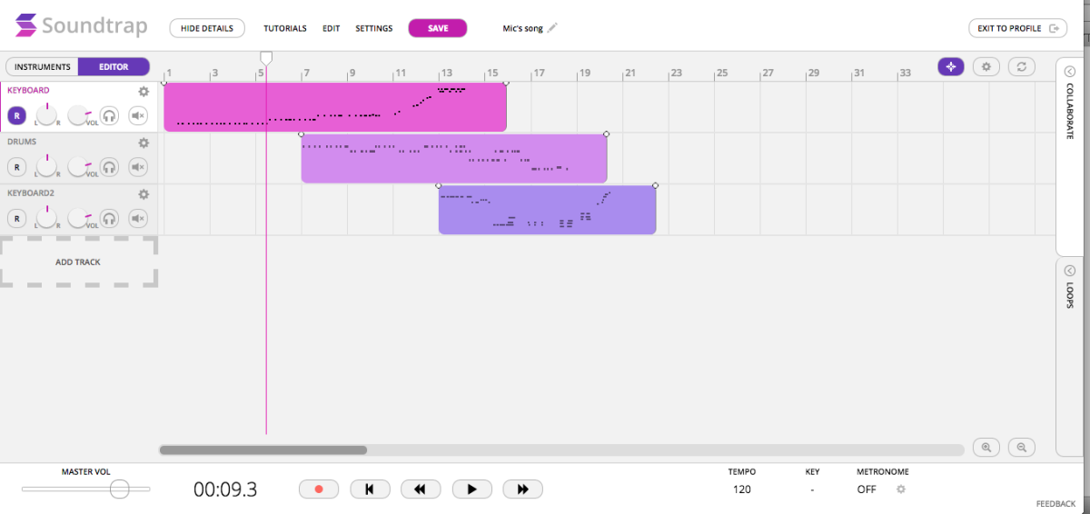
Task: Zoom in on the timeline
Action: click(986, 447)
